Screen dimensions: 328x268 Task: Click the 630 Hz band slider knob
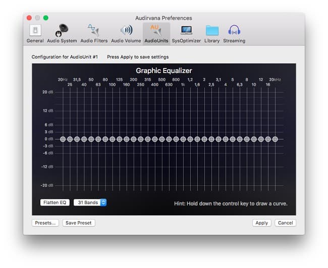(169, 139)
